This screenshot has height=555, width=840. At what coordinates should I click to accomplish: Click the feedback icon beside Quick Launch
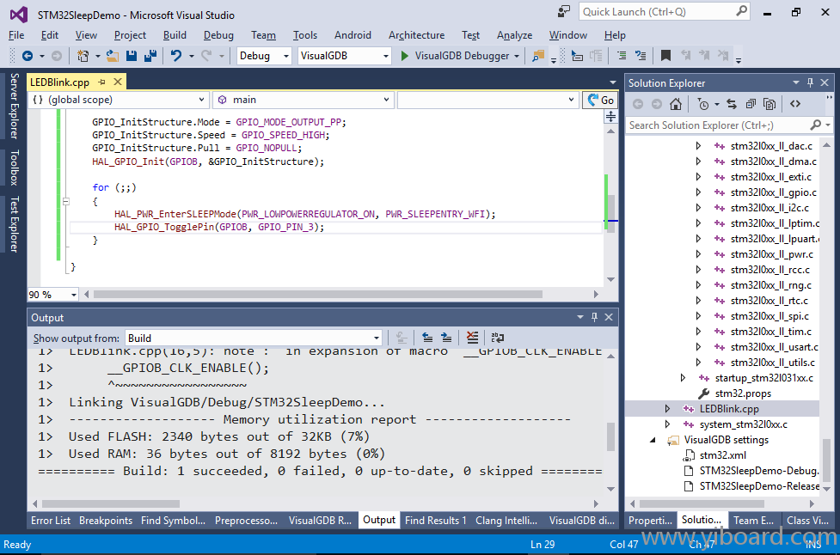click(563, 12)
